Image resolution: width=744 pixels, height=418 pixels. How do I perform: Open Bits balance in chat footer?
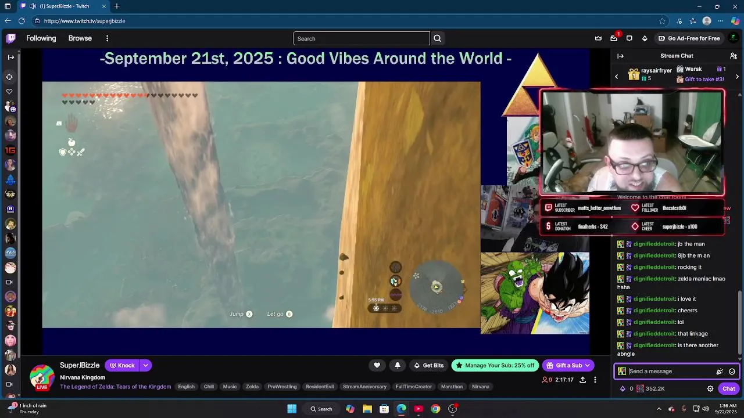pos(627,389)
